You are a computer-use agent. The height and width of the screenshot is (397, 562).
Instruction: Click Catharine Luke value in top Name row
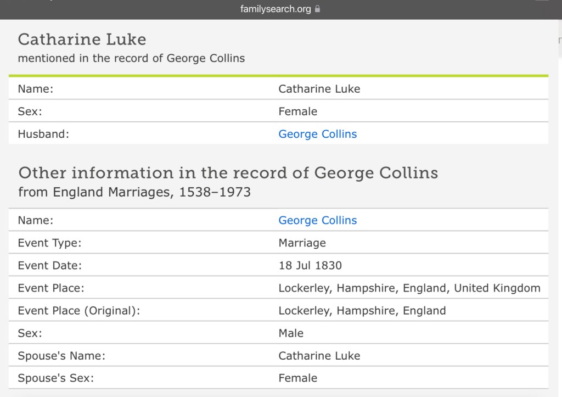click(319, 89)
